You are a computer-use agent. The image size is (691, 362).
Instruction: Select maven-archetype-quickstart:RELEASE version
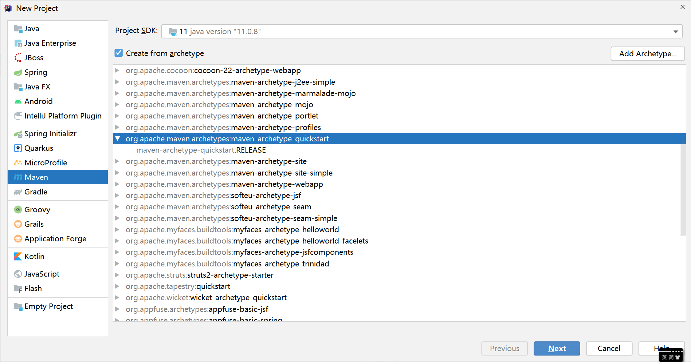(x=397, y=150)
